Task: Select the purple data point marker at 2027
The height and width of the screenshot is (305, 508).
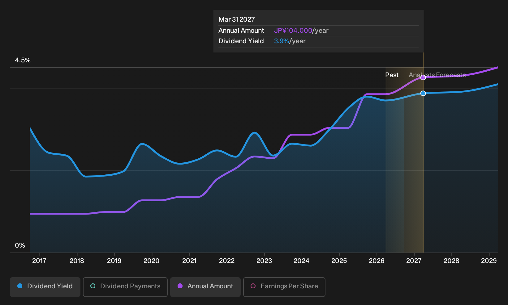Action: click(x=423, y=77)
